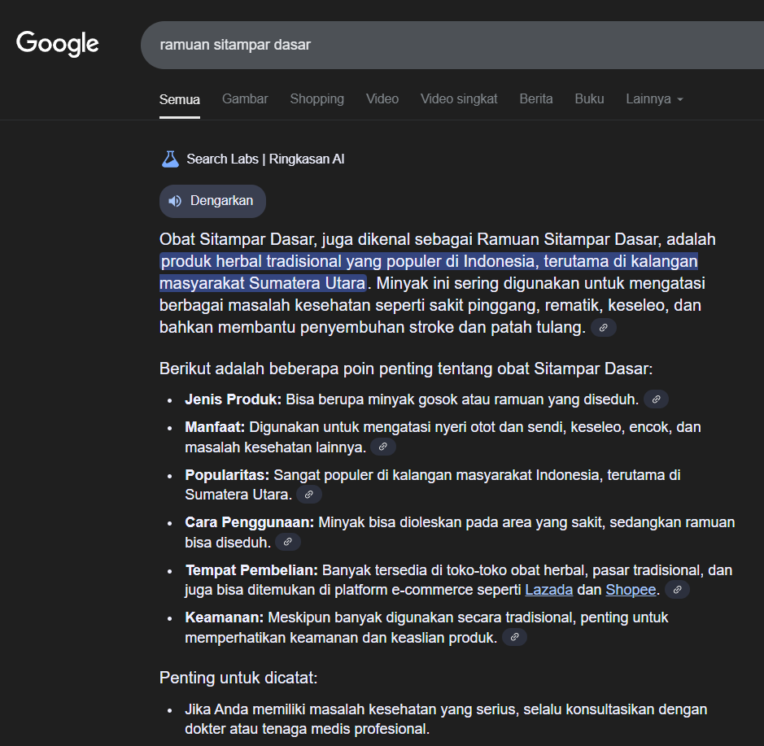Click source link icon in Cara Penggunaan bullet
764x746 pixels.
[x=288, y=542]
